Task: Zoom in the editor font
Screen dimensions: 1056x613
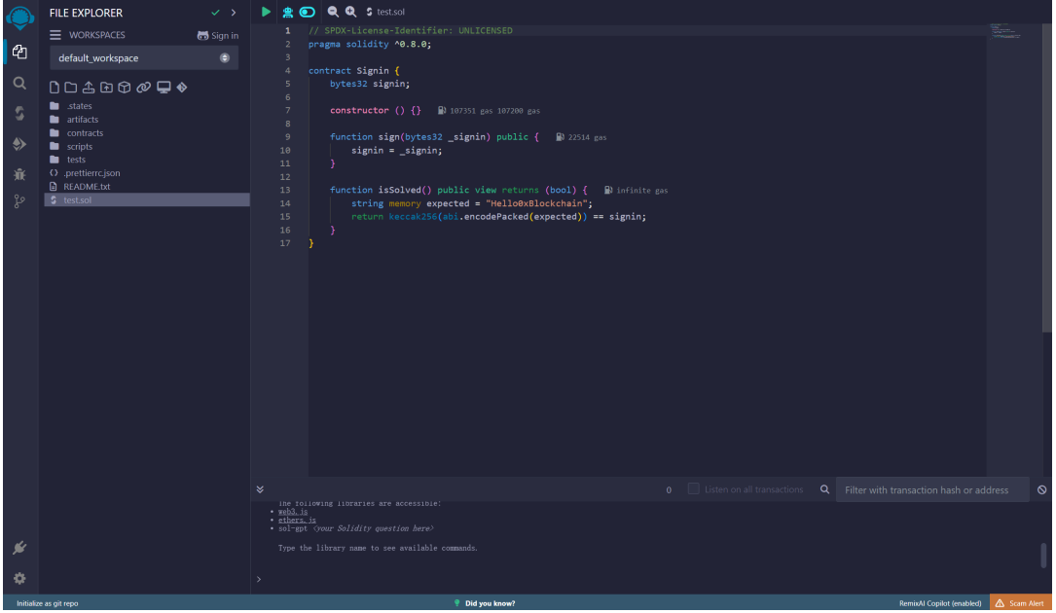Action: (351, 12)
